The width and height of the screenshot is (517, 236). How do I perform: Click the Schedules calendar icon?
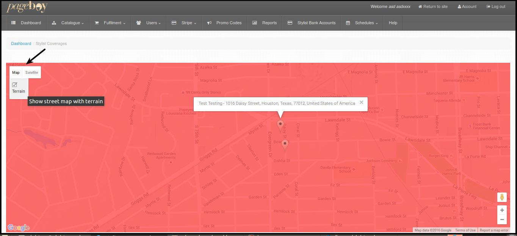(x=348, y=23)
